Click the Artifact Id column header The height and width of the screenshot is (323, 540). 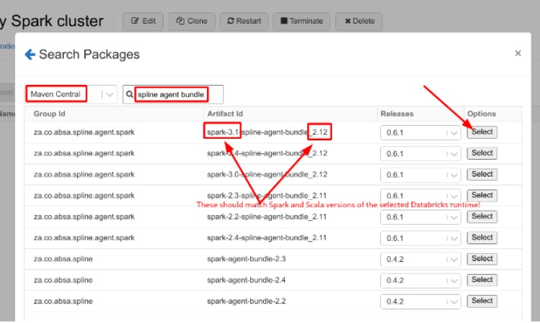(x=225, y=114)
